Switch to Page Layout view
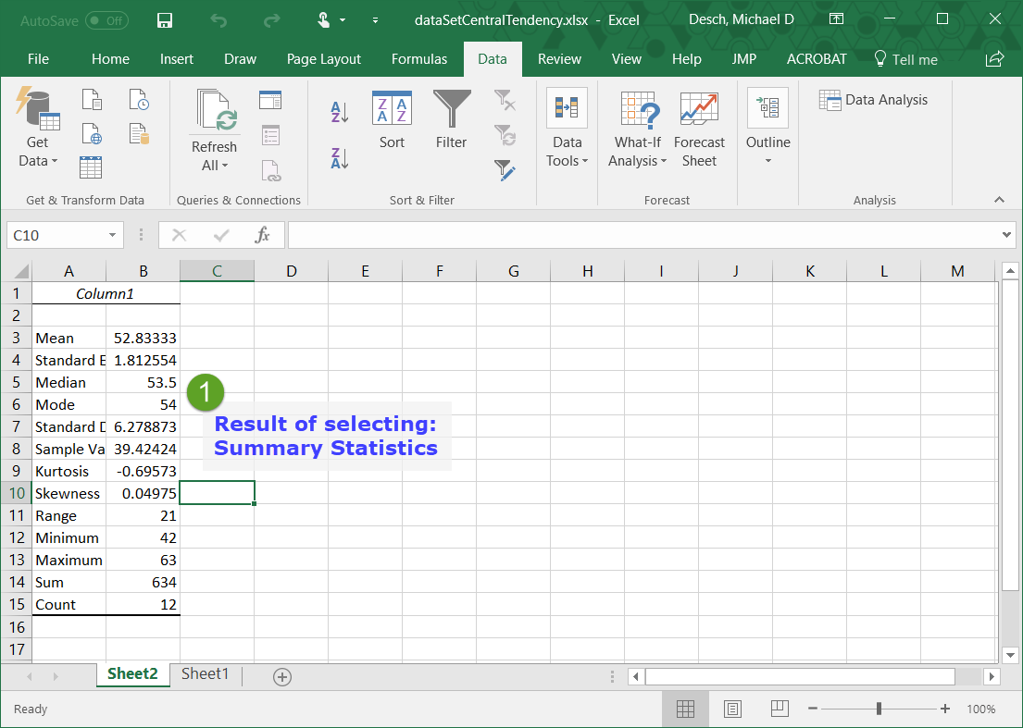The image size is (1023, 728). (732, 709)
